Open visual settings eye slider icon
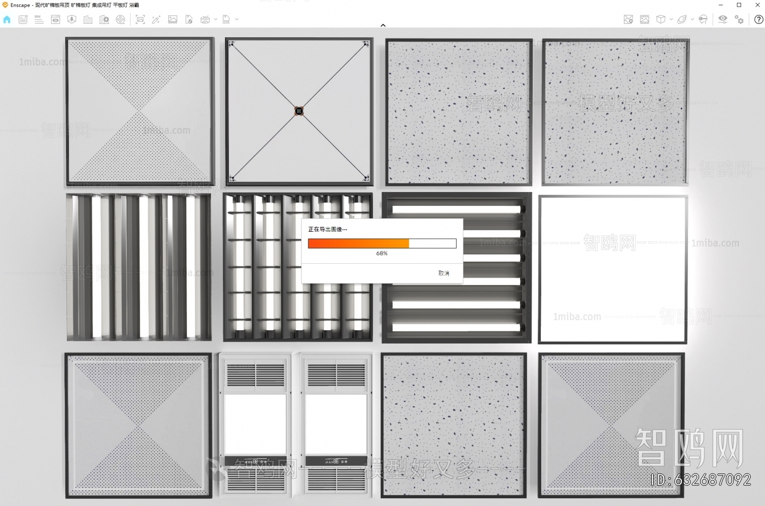765x506 pixels. pyautogui.click(x=722, y=20)
